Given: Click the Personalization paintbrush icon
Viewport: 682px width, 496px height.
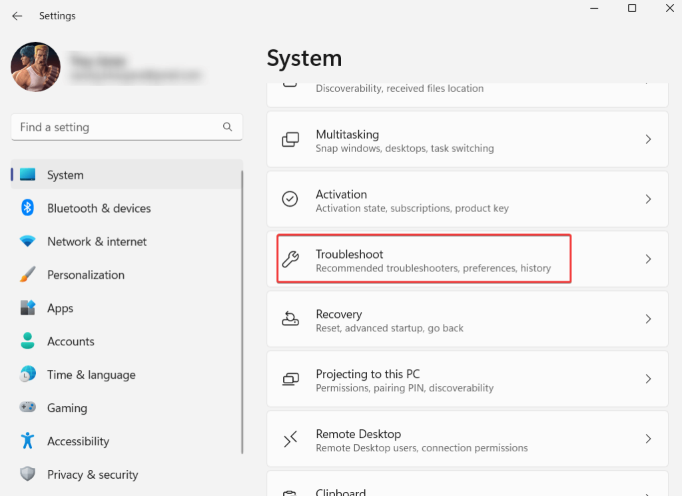Looking at the screenshot, I should pos(27,275).
